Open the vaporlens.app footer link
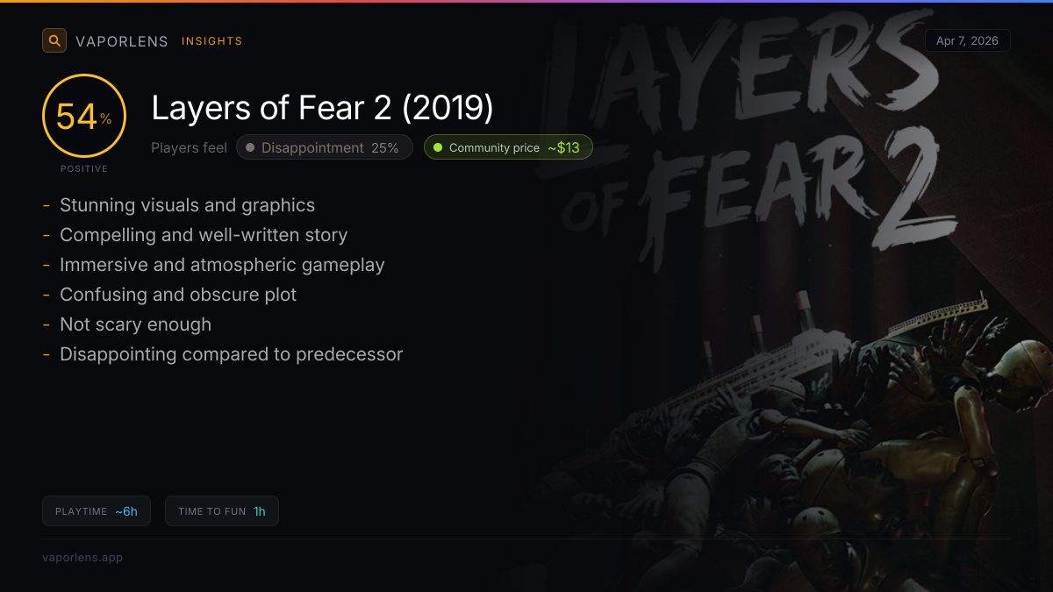This screenshot has height=592, width=1053. [82, 557]
